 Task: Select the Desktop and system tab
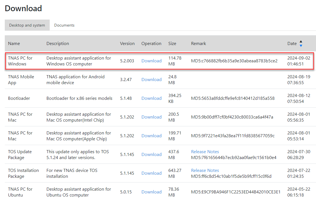click(x=27, y=25)
